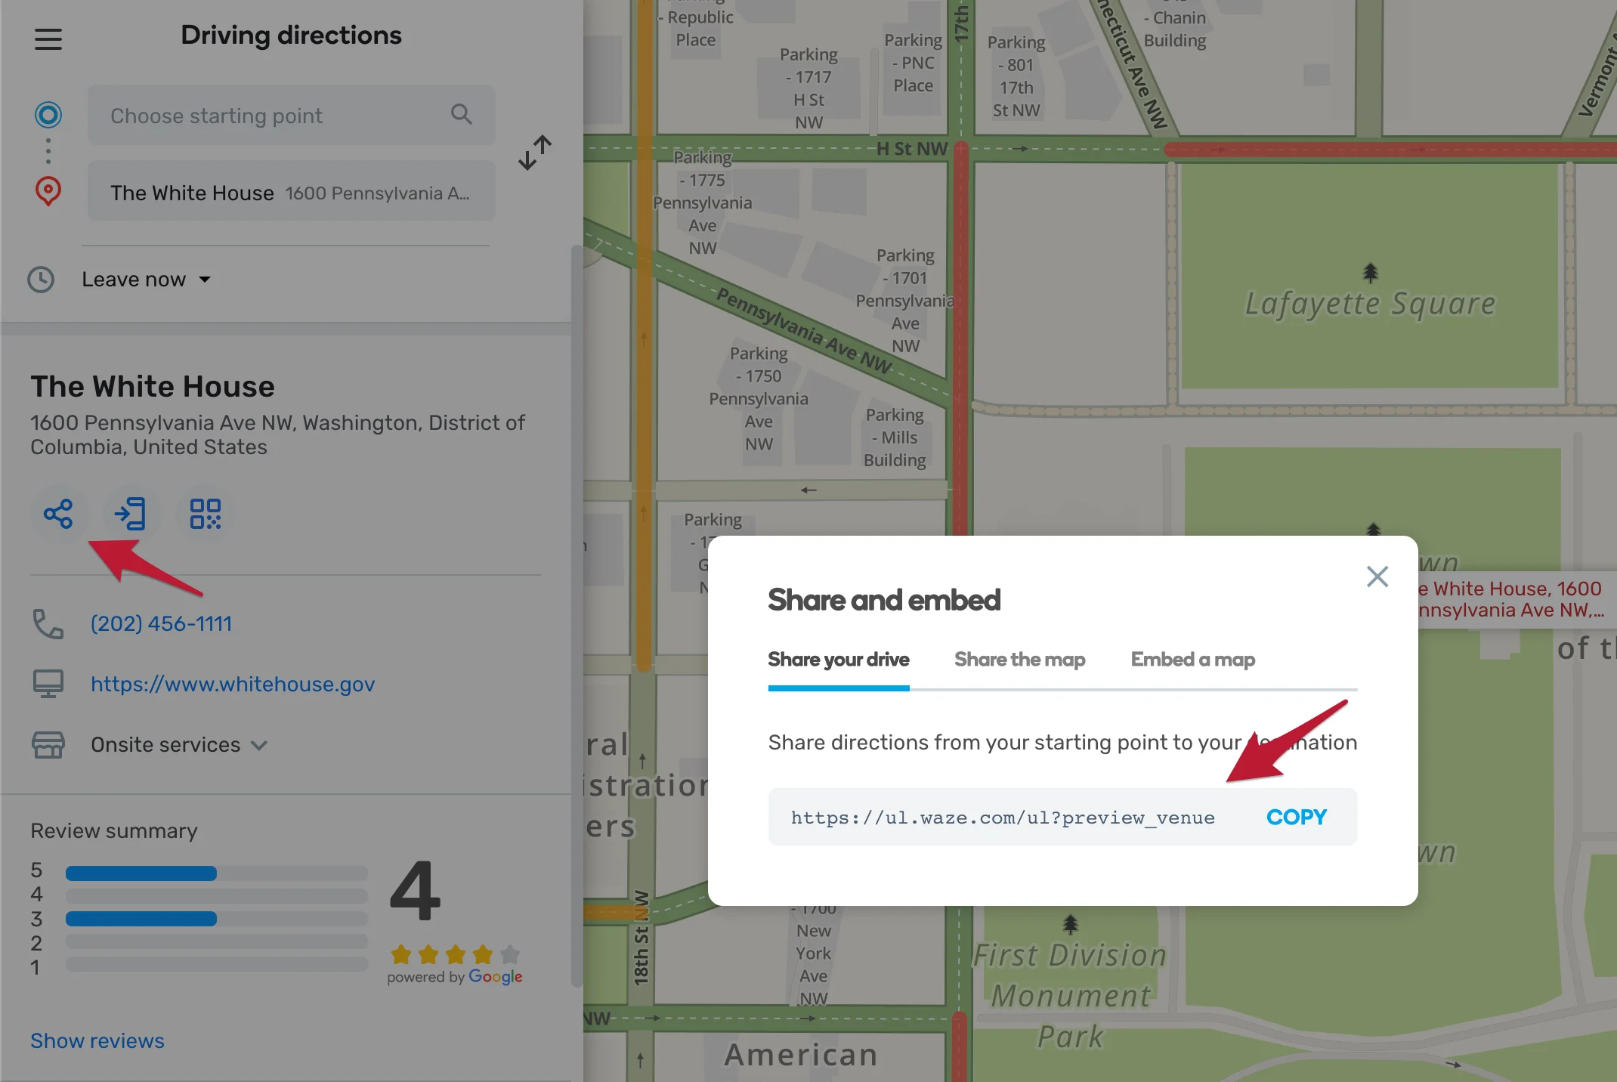Click the 3-star rating bar
This screenshot has height=1082, width=1617.
click(x=217, y=919)
